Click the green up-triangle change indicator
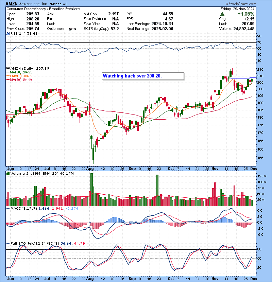Screen dimensions: 272x282 (x=222, y=14)
